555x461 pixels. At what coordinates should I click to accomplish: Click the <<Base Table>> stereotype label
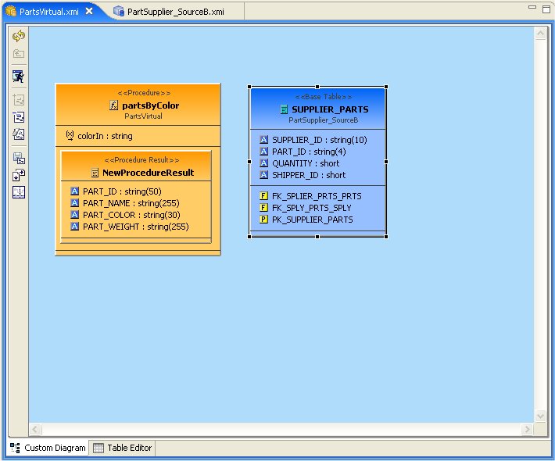tap(324, 97)
